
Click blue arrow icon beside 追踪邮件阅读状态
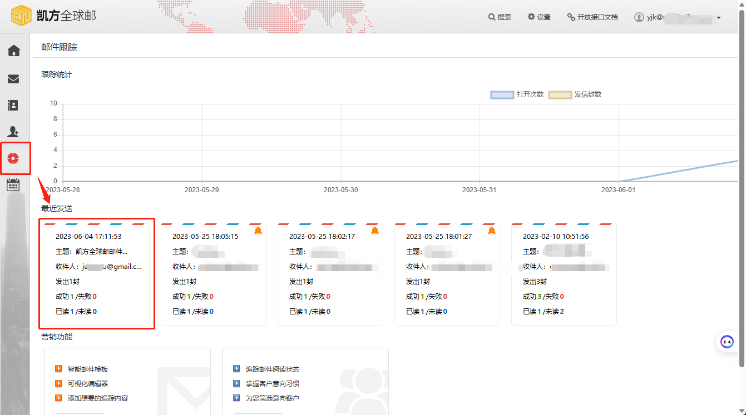(x=236, y=369)
